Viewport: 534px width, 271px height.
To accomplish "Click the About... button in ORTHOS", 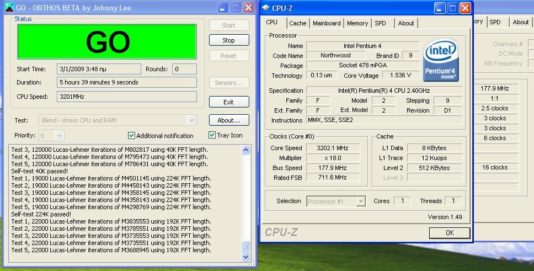I will click(x=228, y=120).
